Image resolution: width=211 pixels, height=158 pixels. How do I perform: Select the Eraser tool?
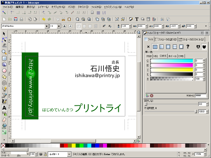coord(4,120)
